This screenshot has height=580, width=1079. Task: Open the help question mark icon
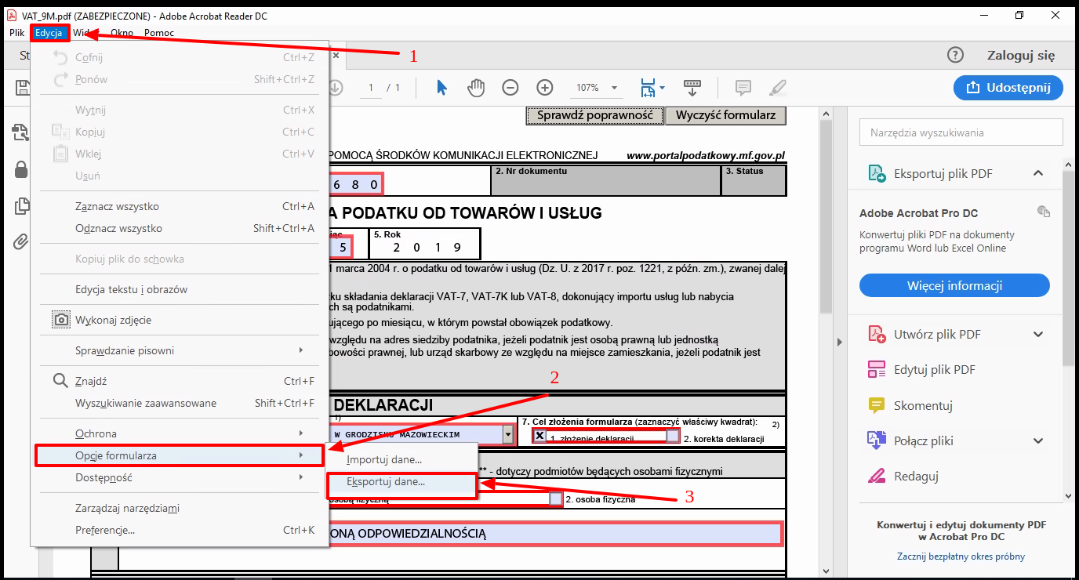point(955,55)
